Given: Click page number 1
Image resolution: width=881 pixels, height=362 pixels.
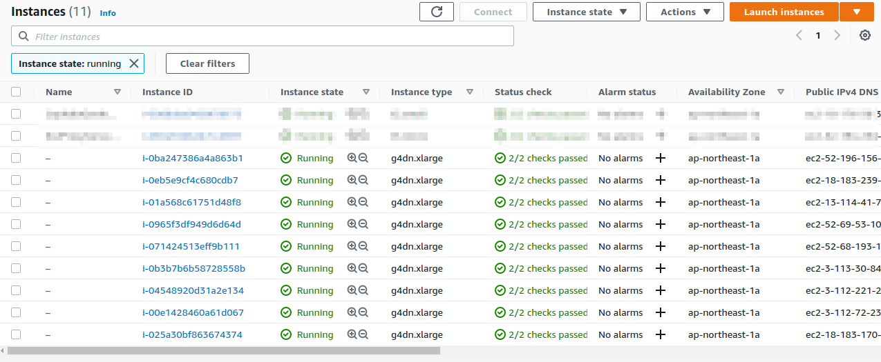Looking at the screenshot, I should pos(818,35).
